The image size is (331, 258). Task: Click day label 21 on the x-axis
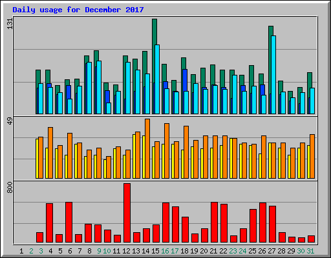[x=213, y=251]
